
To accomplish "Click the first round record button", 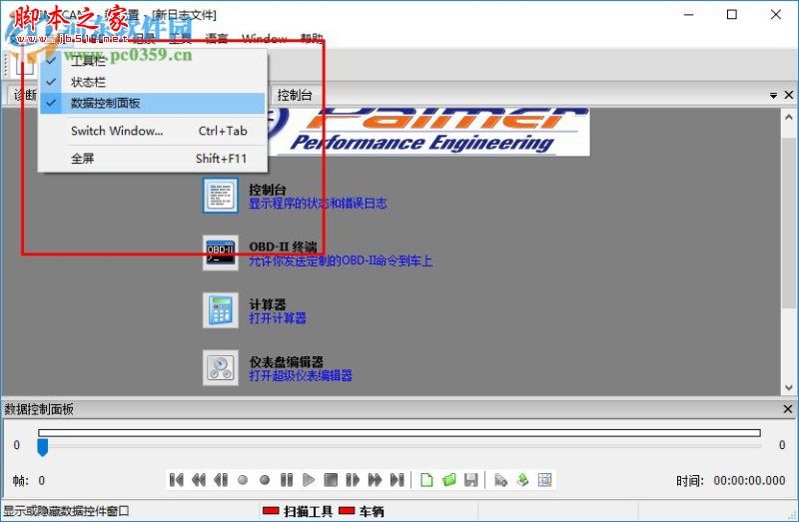I will 243,480.
